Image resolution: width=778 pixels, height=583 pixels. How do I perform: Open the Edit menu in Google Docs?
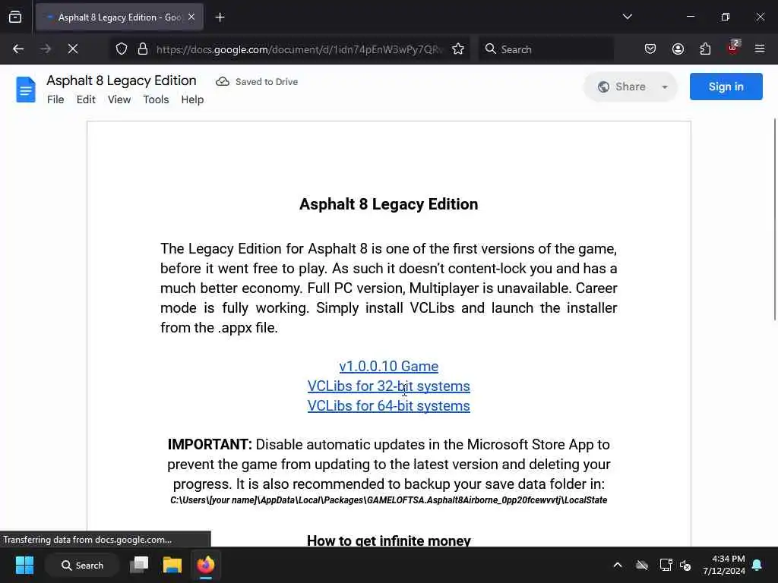pos(86,99)
